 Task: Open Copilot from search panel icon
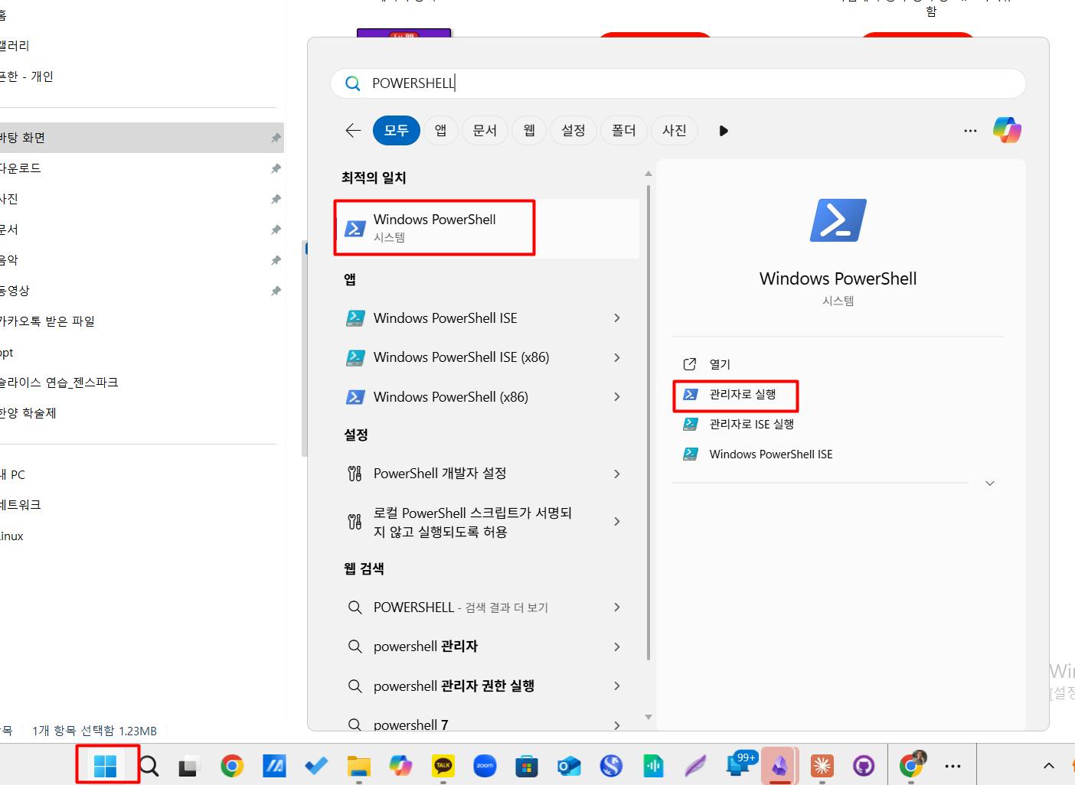coord(1007,130)
